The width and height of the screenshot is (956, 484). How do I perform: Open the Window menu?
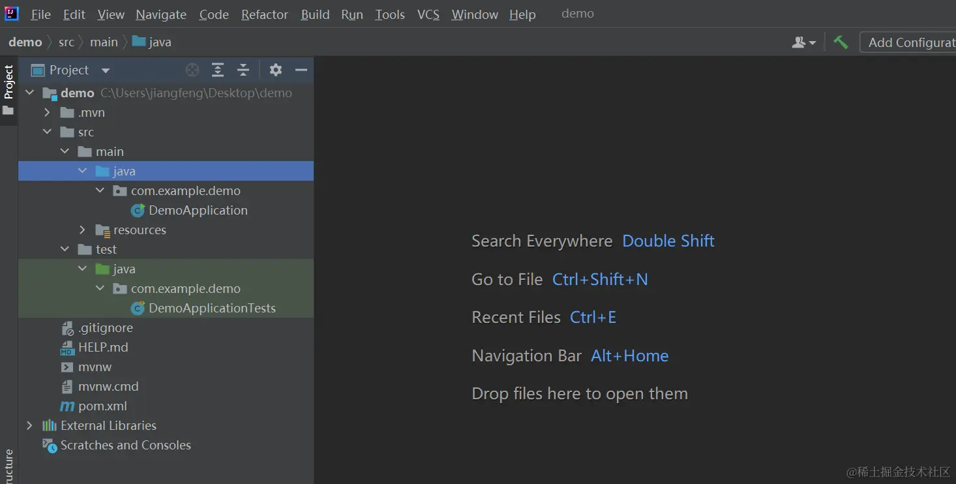point(475,14)
